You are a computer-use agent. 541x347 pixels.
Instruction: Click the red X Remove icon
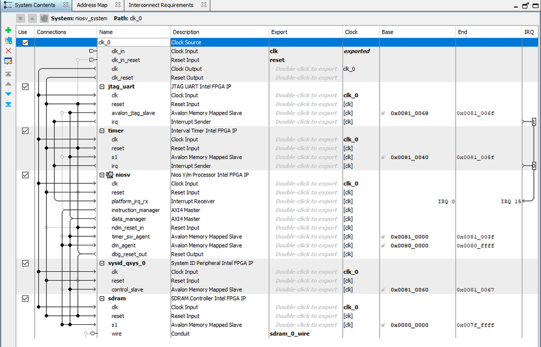8,50
